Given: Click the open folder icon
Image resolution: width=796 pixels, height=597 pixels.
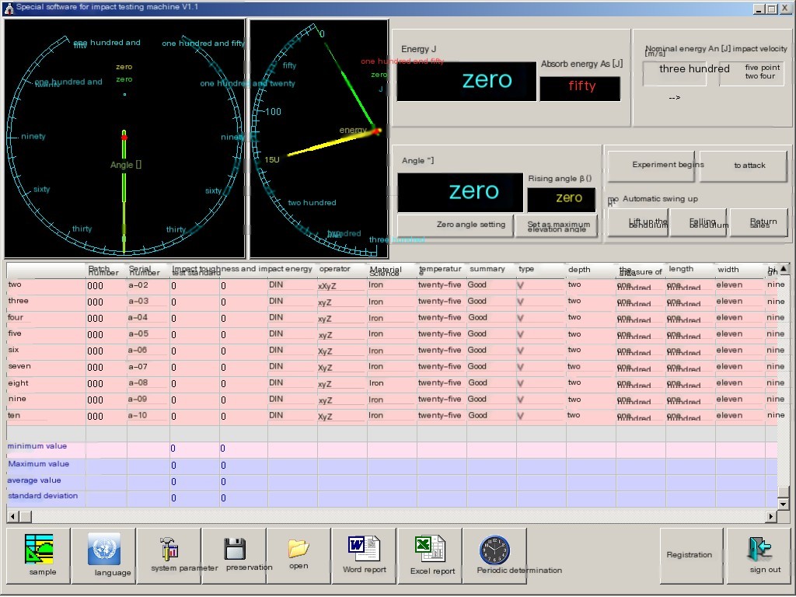Looking at the screenshot, I should coord(298,555).
